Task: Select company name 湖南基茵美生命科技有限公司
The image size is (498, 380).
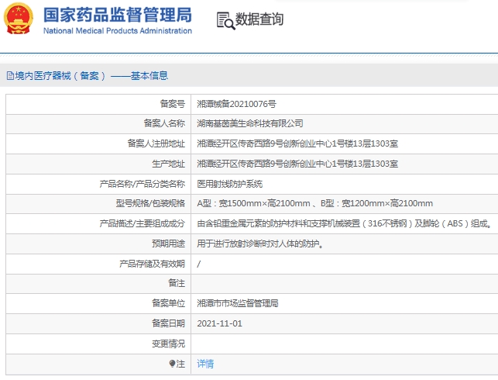Action: pyautogui.click(x=250, y=123)
